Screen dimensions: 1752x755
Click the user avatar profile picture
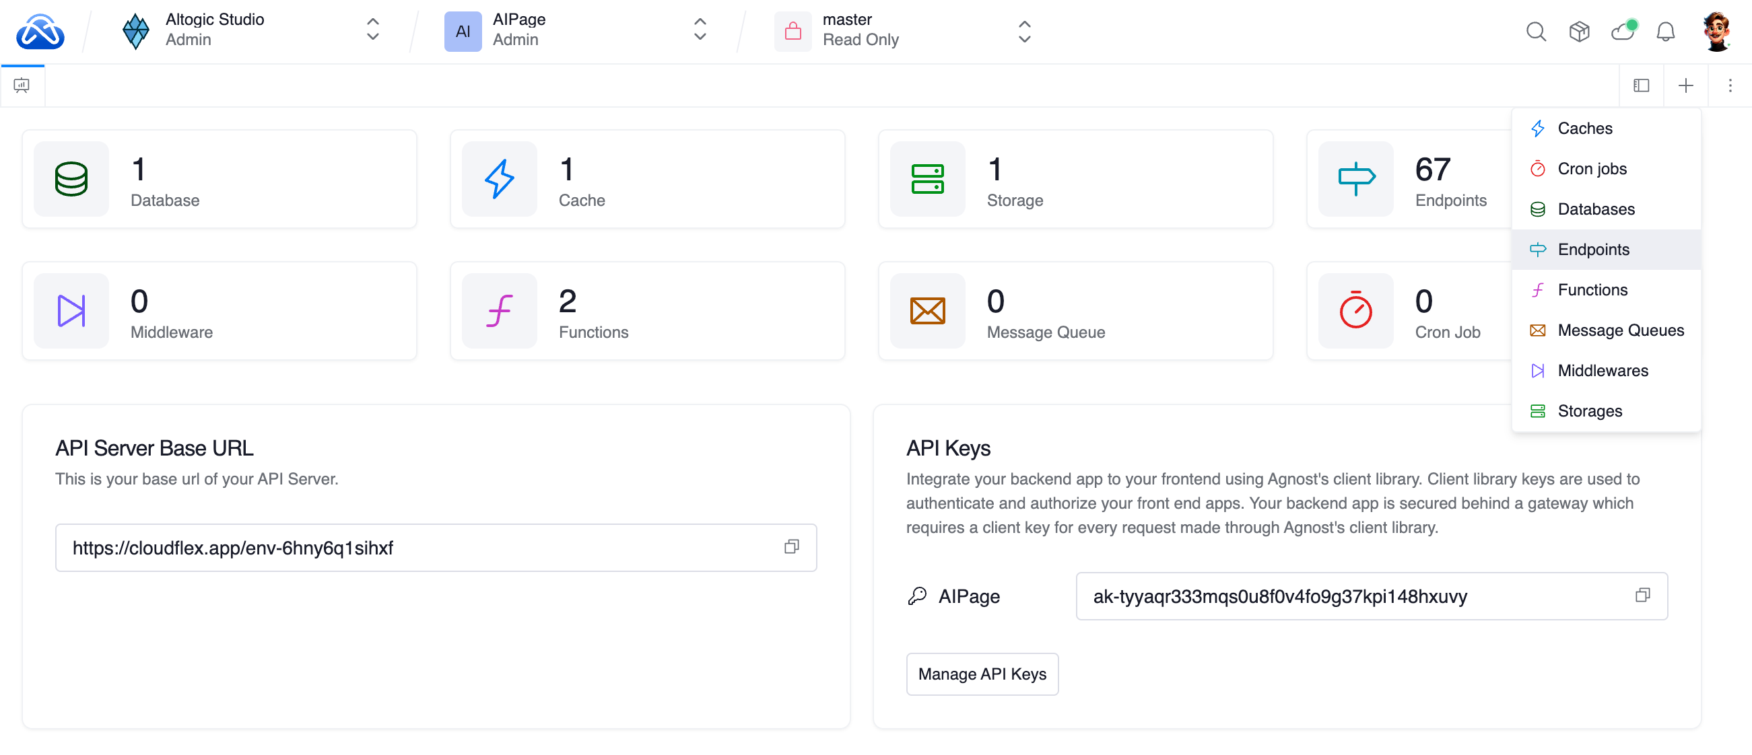[x=1716, y=31]
